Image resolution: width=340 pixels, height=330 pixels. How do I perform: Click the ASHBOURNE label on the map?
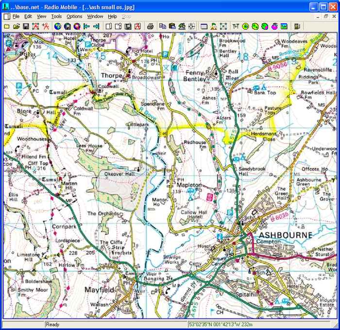pyautogui.click(x=286, y=235)
